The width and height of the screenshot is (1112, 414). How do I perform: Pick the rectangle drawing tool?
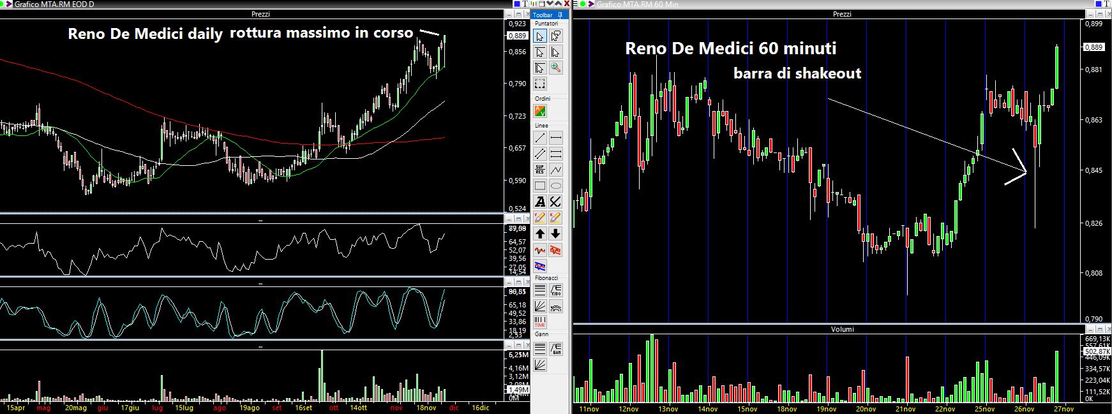click(x=540, y=186)
